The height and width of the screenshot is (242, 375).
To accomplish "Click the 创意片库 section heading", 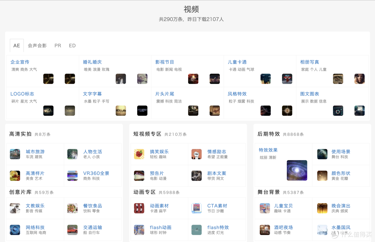I will pos(20,192).
